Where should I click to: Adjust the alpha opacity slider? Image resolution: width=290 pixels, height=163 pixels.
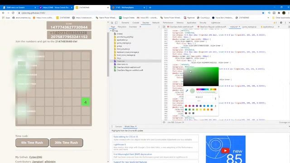(x=206, y=92)
